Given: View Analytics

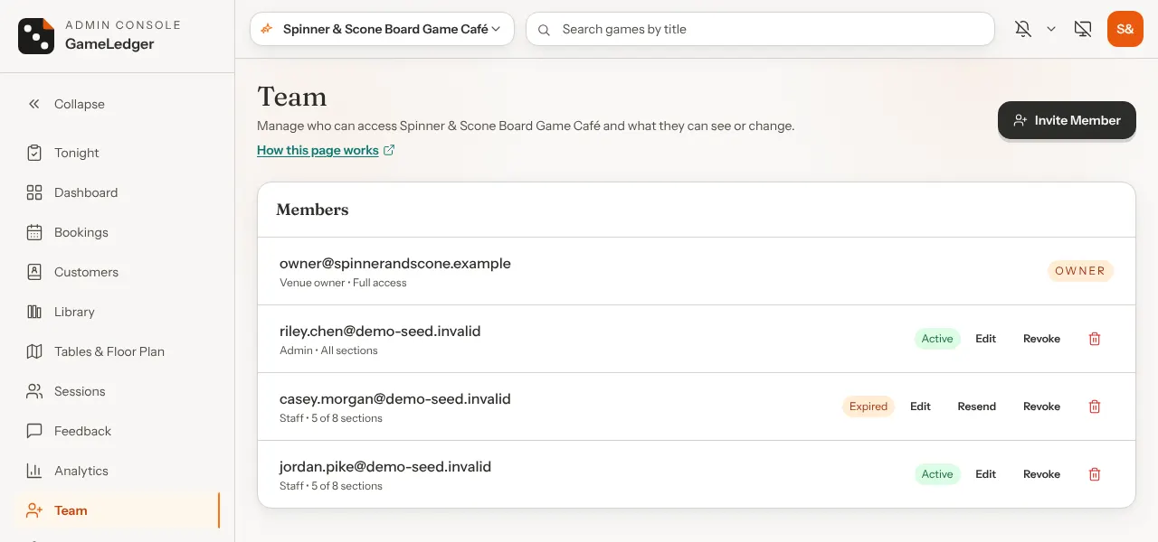Looking at the screenshot, I should [x=118, y=471].
